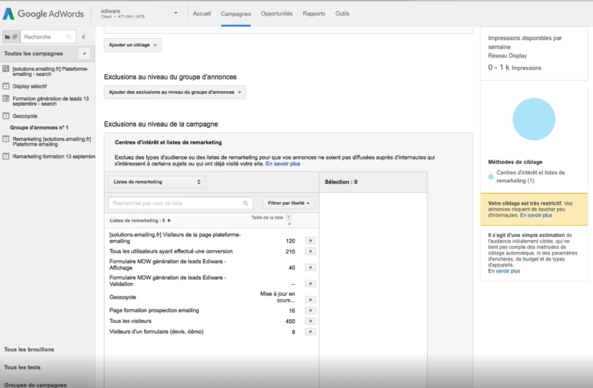This screenshot has height=388, width=593.
Task: Open the 'Filtrer par libellé' dropdown
Action: [x=288, y=203]
